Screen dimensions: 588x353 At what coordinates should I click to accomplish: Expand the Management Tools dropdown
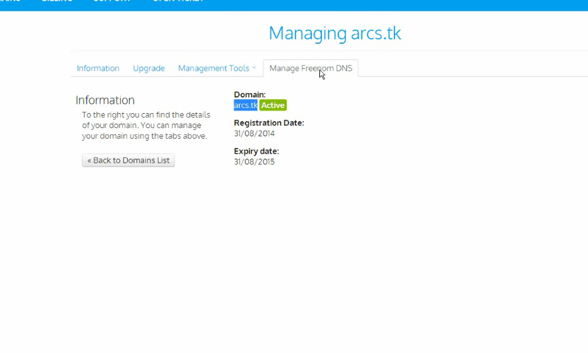(217, 68)
